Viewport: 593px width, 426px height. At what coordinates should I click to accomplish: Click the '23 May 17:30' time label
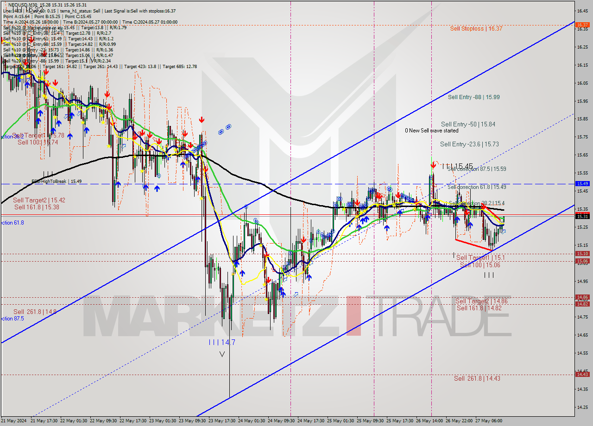(223, 421)
